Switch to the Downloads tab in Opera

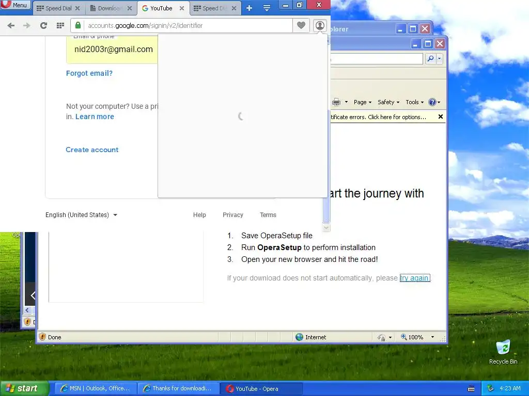107,8
